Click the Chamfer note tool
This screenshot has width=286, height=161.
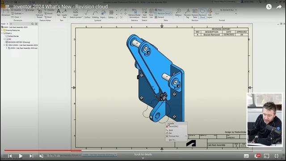pos(50,10)
